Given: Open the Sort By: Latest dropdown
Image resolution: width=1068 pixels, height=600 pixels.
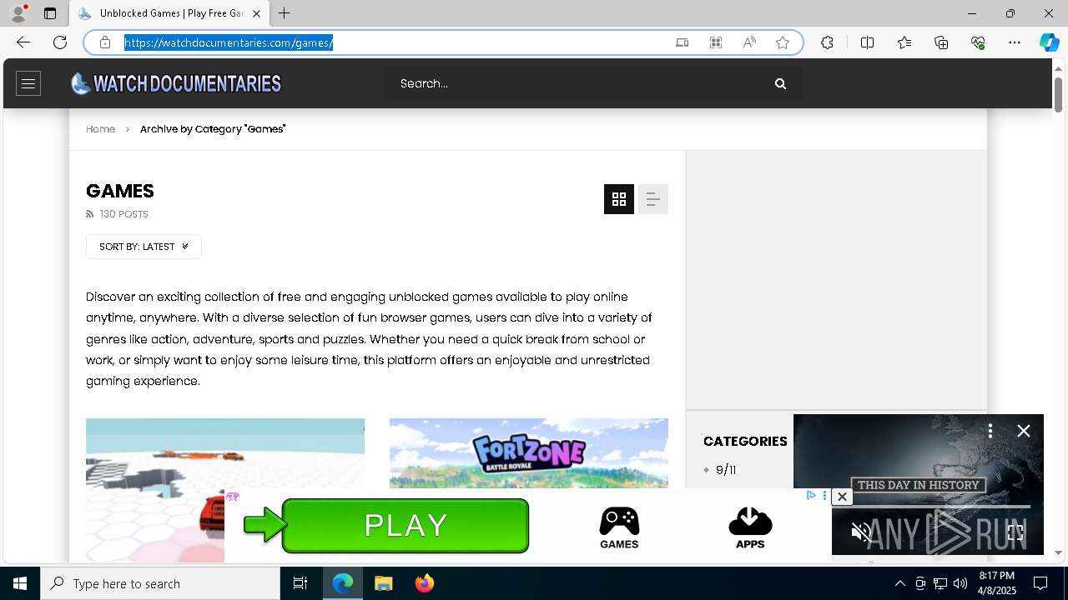Looking at the screenshot, I should click(144, 247).
